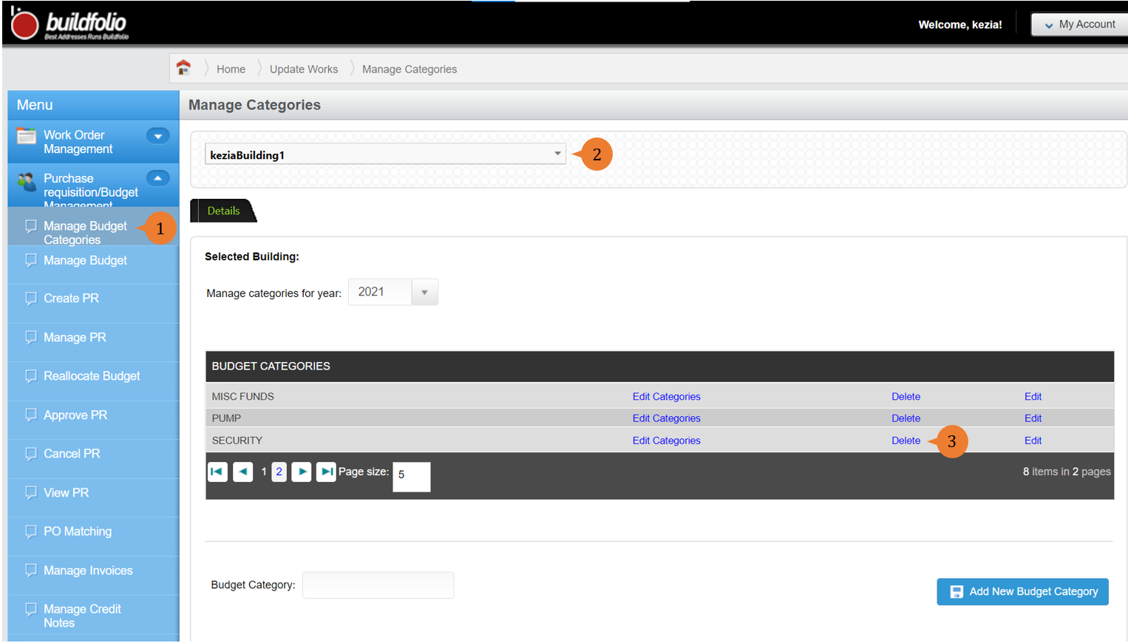The height and width of the screenshot is (643, 1128).
Task: Go to first page of categories
Action: [x=217, y=472]
